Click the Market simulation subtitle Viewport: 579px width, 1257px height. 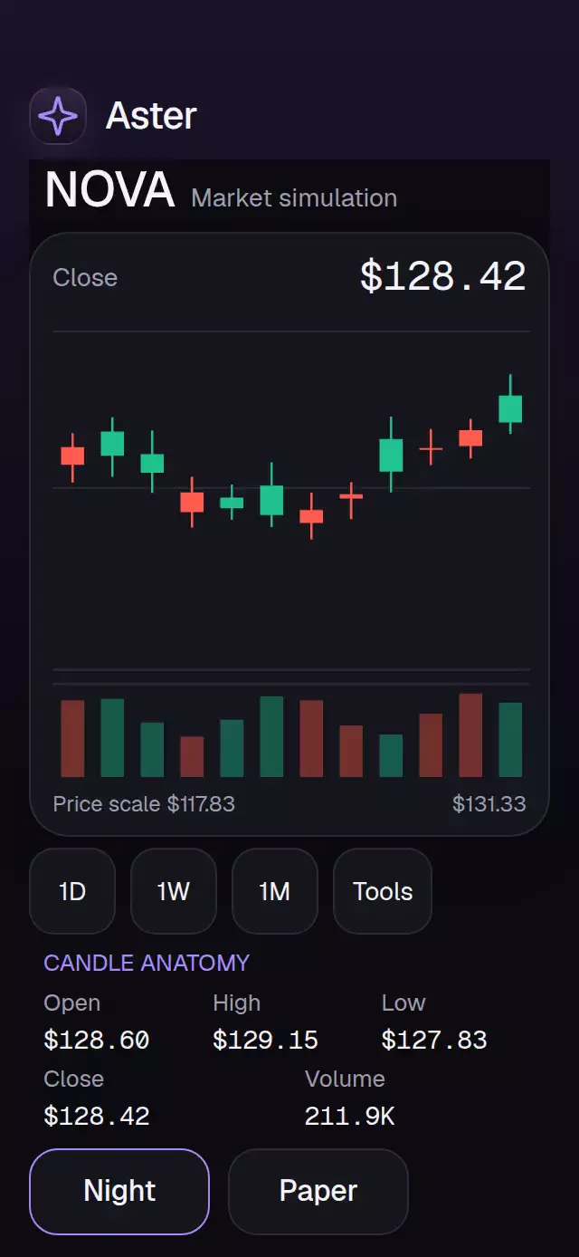(294, 197)
